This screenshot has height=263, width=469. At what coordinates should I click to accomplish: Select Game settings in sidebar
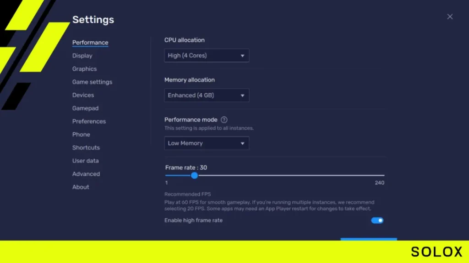pyautogui.click(x=92, y=82)
